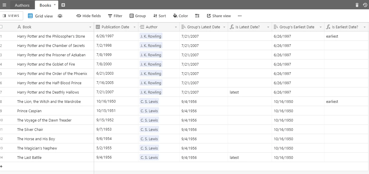Open the Color options
Image resolution: width=369 pixels, height=174 pixels.
tap(180, 16)
